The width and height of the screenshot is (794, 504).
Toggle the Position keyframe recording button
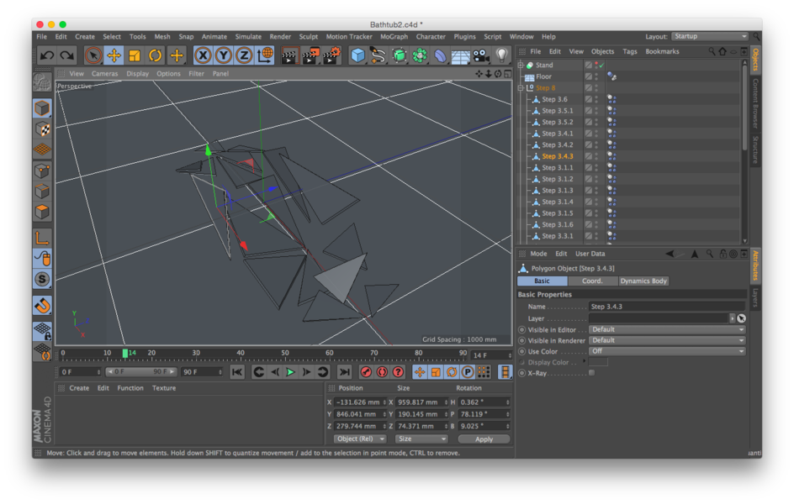[420, 372]
